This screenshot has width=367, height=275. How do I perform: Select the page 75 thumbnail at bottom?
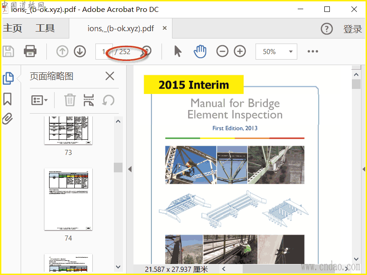68,263
